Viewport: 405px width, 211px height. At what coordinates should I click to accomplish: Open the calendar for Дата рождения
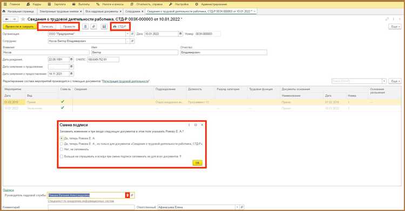click(x=71, y=59)
